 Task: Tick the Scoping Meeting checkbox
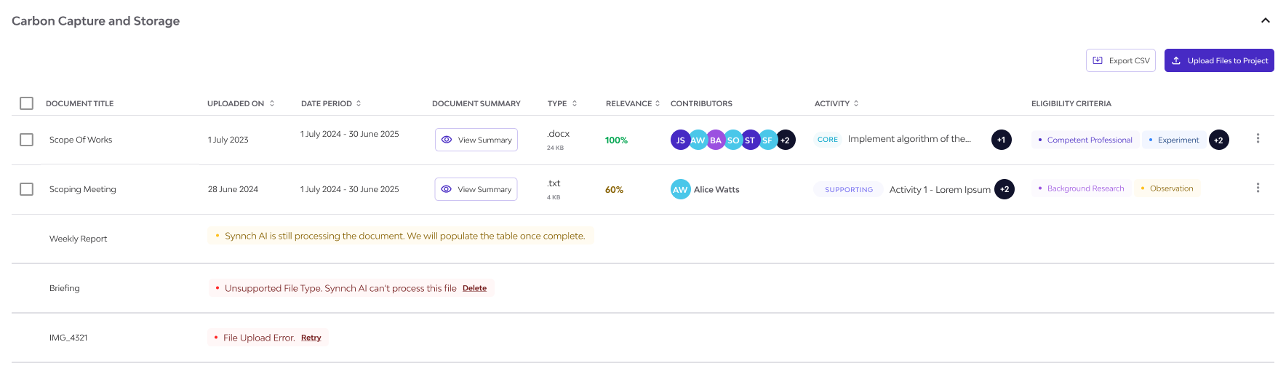[27, 189]
